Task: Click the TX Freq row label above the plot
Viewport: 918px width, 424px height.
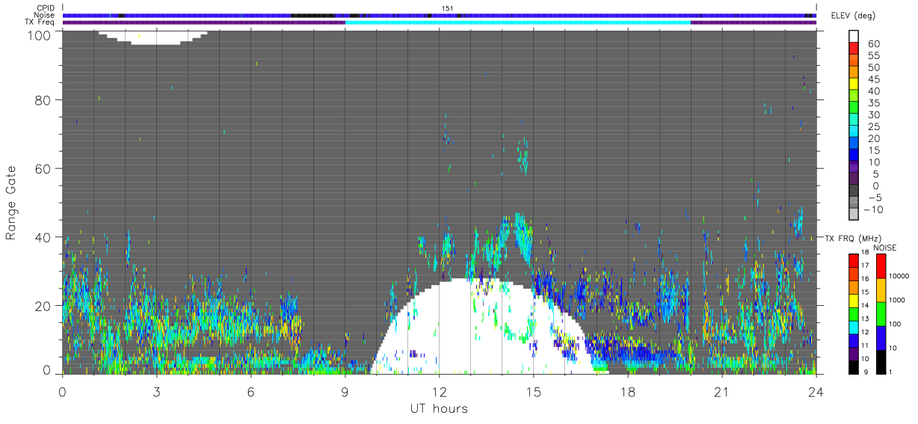Action: 40,22
